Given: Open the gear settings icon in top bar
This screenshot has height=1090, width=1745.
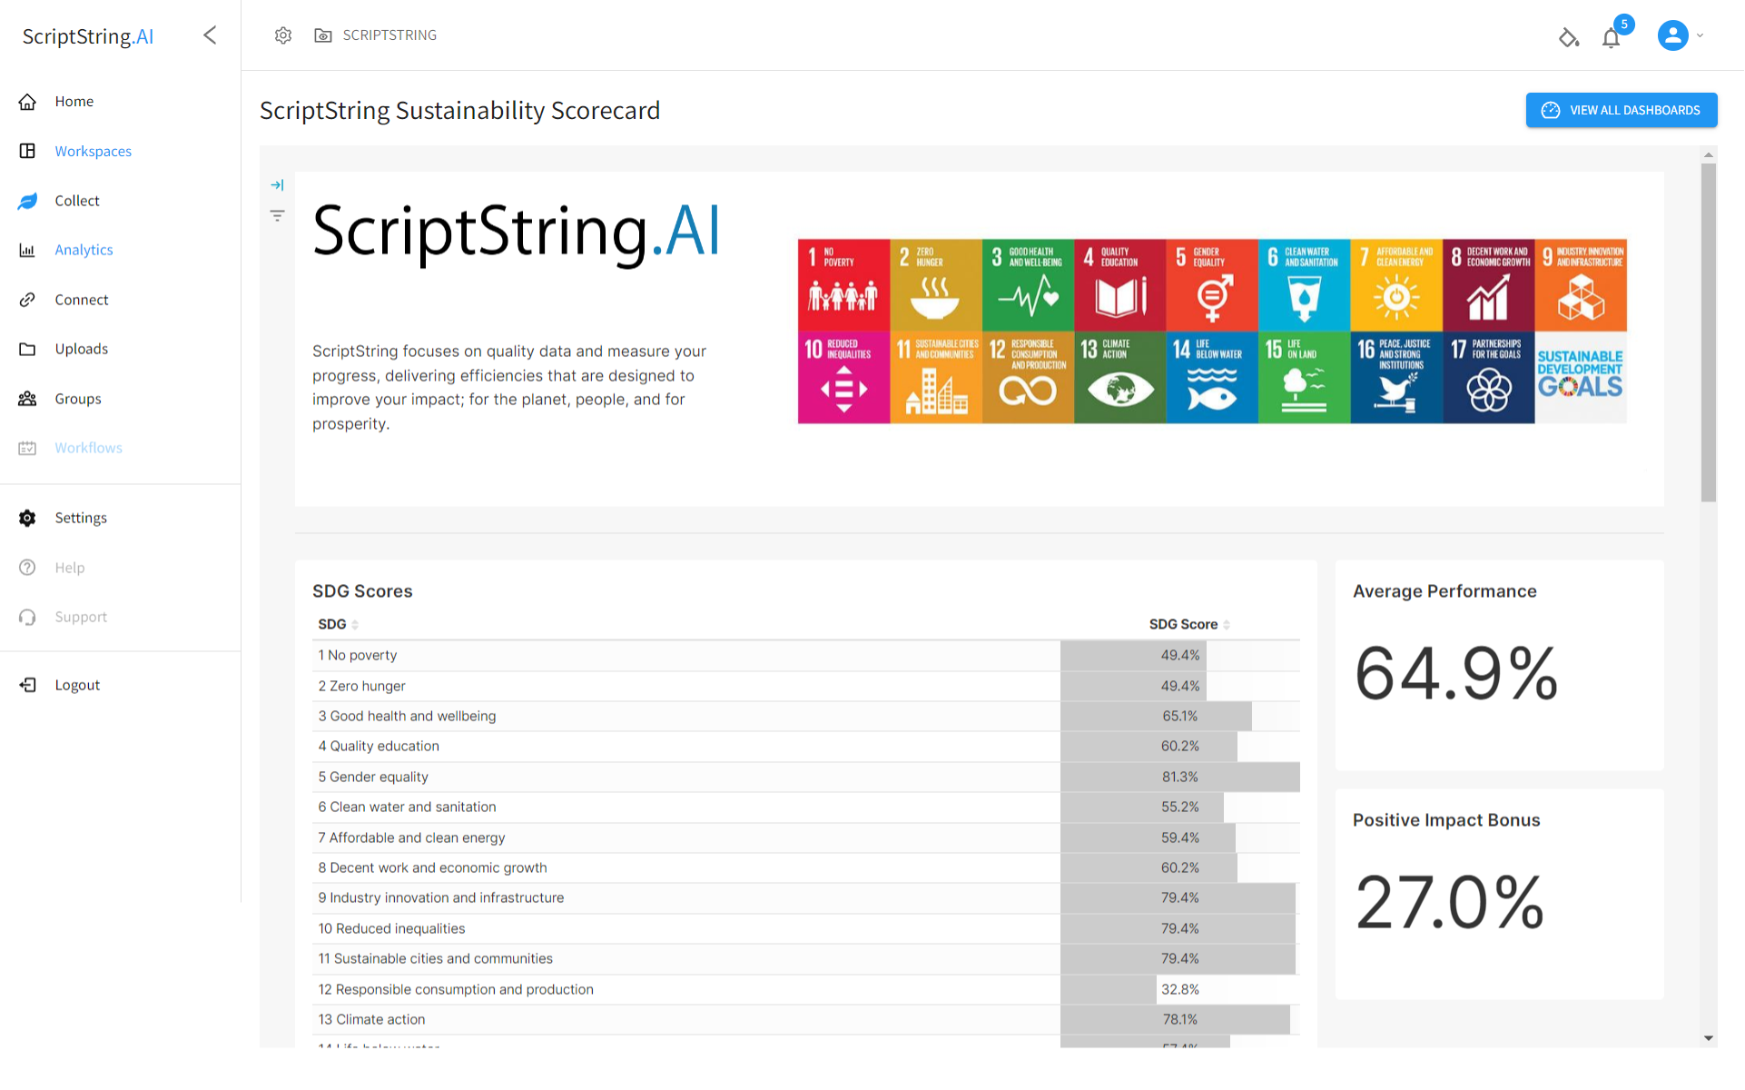Looking at the screenshot, I should 283,35.
